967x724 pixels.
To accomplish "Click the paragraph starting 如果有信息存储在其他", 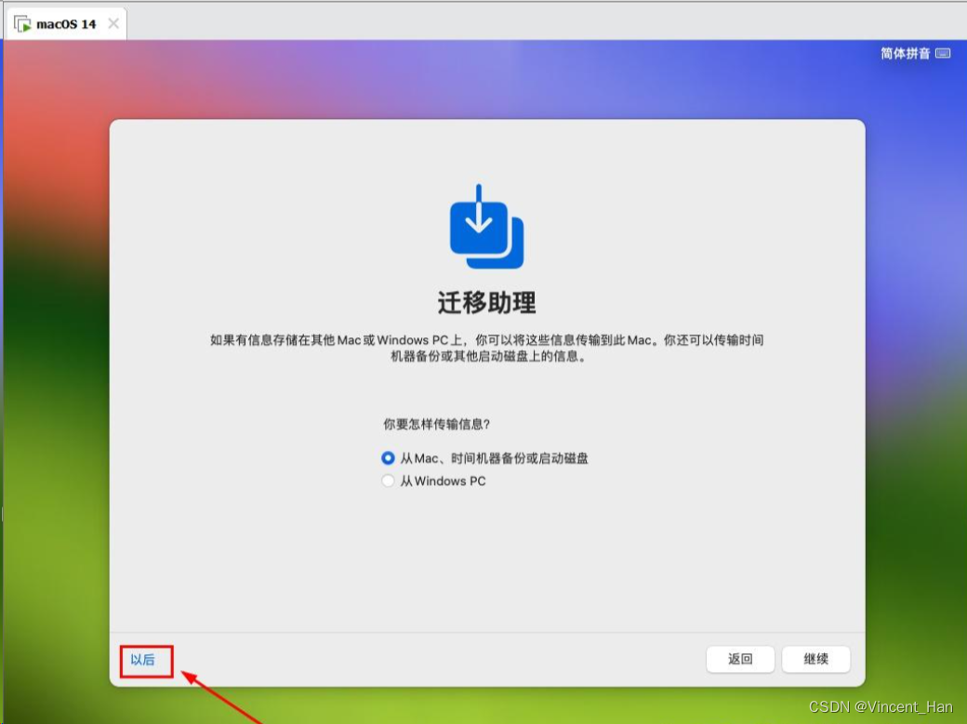I will pos(487,348).
